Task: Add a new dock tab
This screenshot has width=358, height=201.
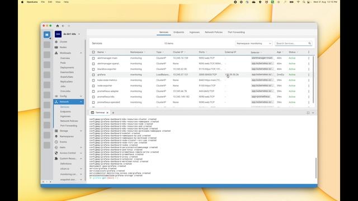Action: 113,113
